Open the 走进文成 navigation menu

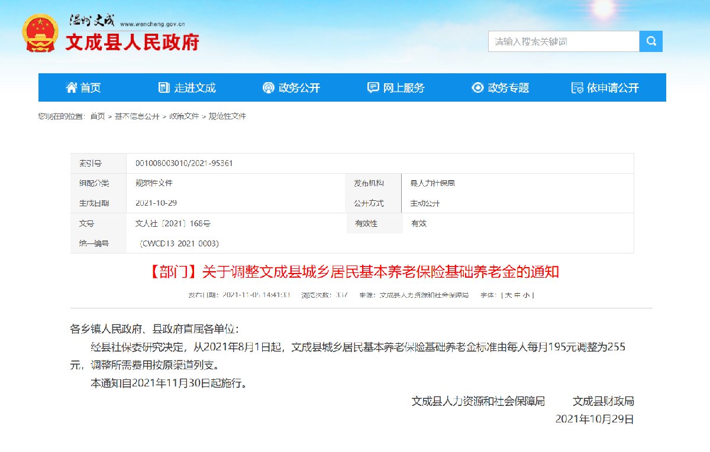point(195,87)
